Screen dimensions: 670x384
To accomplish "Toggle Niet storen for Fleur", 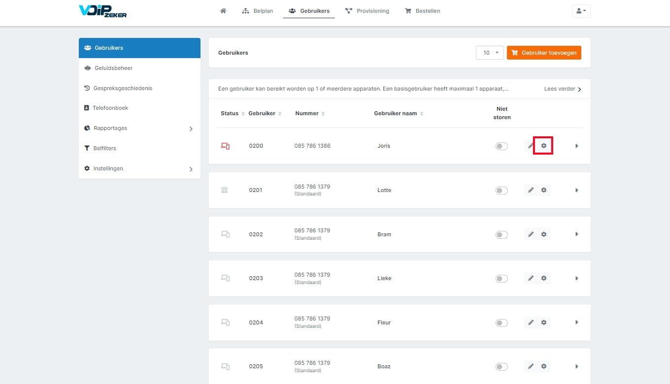I will tap(502, 323).
